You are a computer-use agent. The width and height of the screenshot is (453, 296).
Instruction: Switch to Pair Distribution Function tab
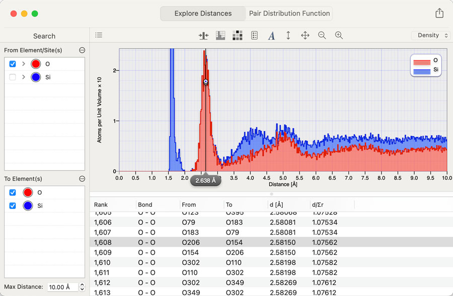click(x=289, y=14)
